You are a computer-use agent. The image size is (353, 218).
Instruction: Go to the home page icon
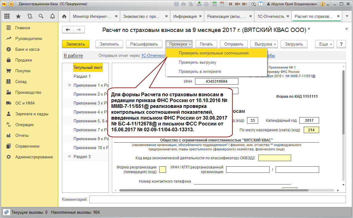tap(64, 16)
